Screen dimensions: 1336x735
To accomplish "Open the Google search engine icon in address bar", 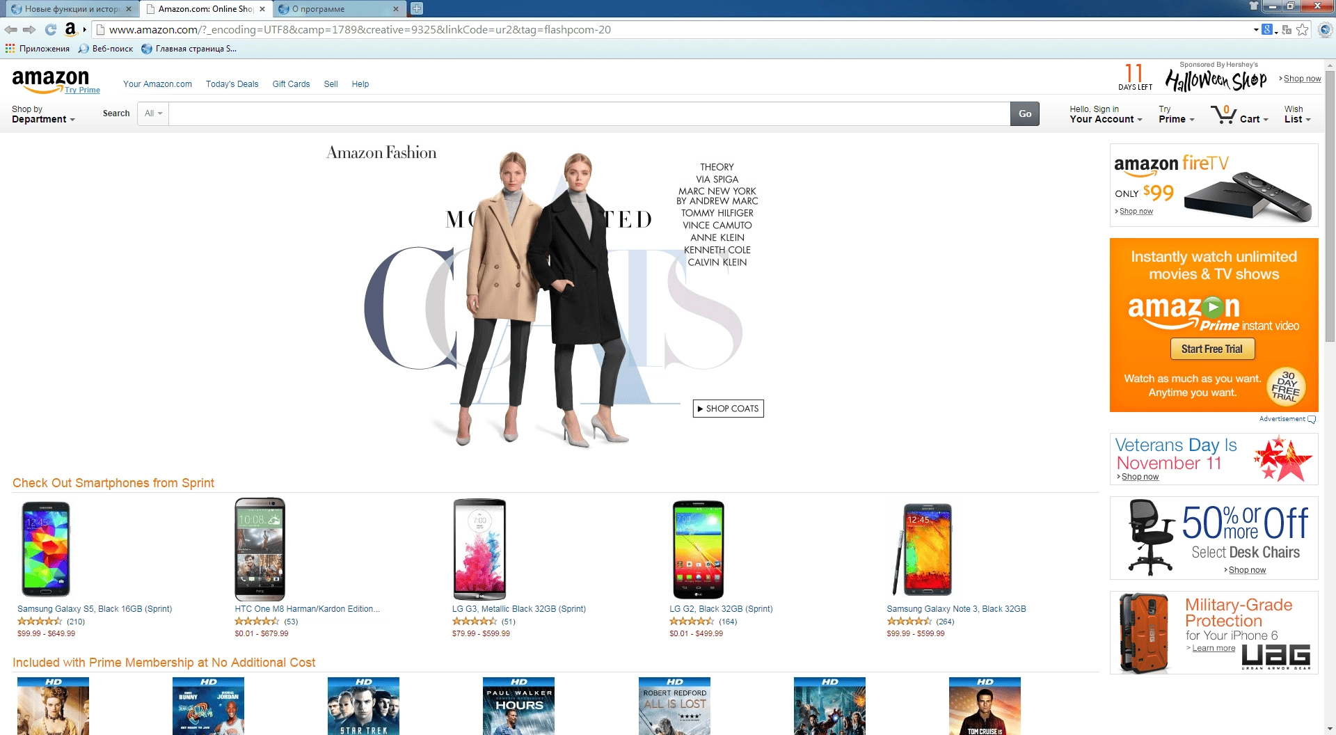I will (1267, 29).
